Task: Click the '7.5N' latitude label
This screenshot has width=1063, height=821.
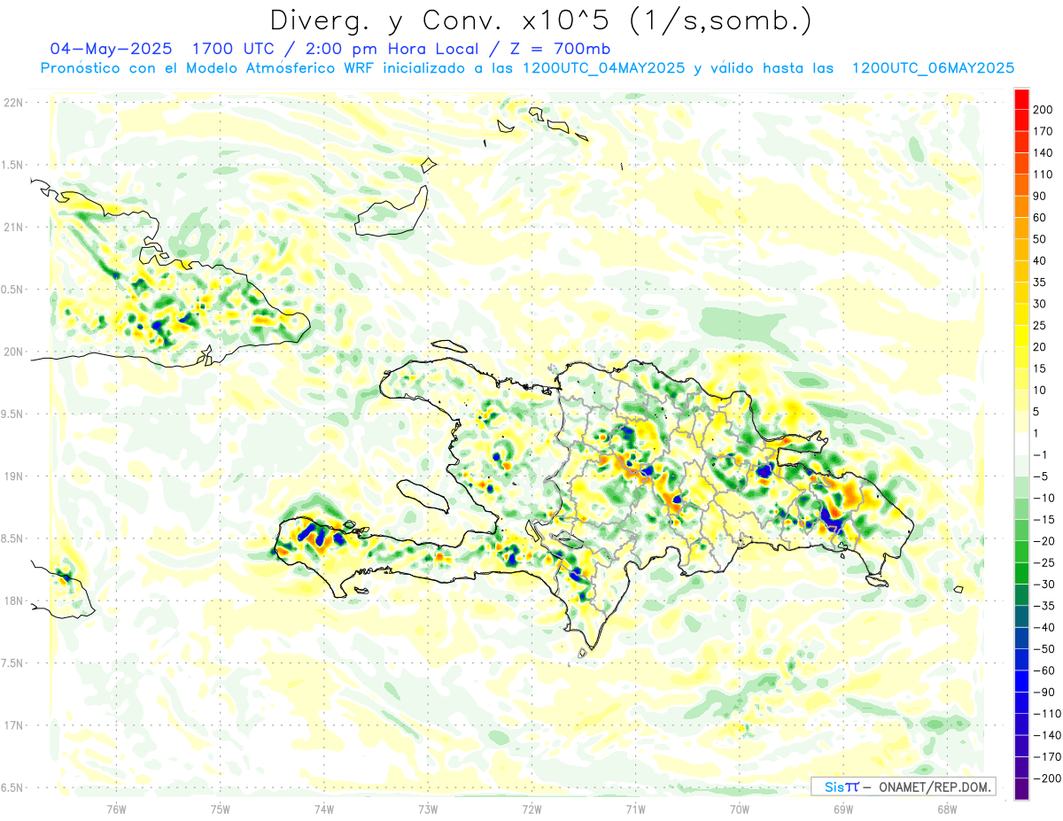Action: (x=13, y=663)
